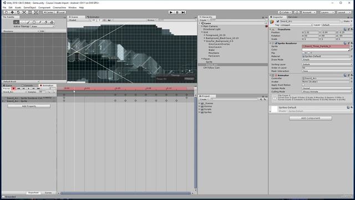Toggle the Static checkbox in Inspector
Image resolution: width=355 pixels, height=200 pixels.
(342, 21)
